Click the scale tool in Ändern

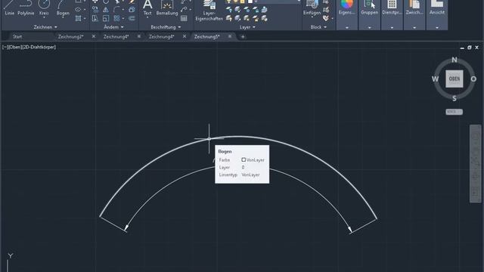(x=106, y=18)
